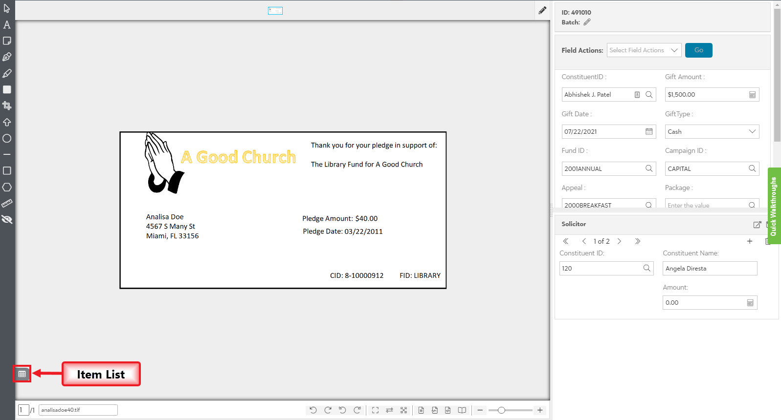The height and width of the screenshot is (420, 781).
Task: Toggle the Batch edit pencil icon
Action: pyautogui.click(x=587, y=22)
